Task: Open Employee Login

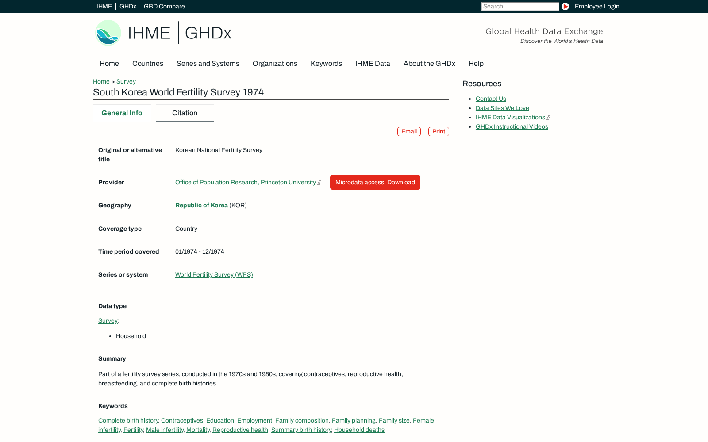Action: (597, 6)
